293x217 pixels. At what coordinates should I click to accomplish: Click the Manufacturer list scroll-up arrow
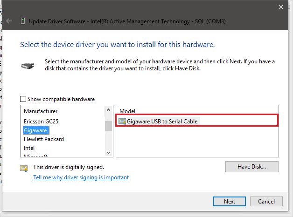click(x=108, y=110)
